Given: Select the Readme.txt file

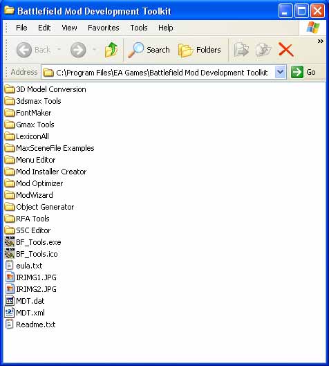Looking at the screenshot, I should pos(30,324).
